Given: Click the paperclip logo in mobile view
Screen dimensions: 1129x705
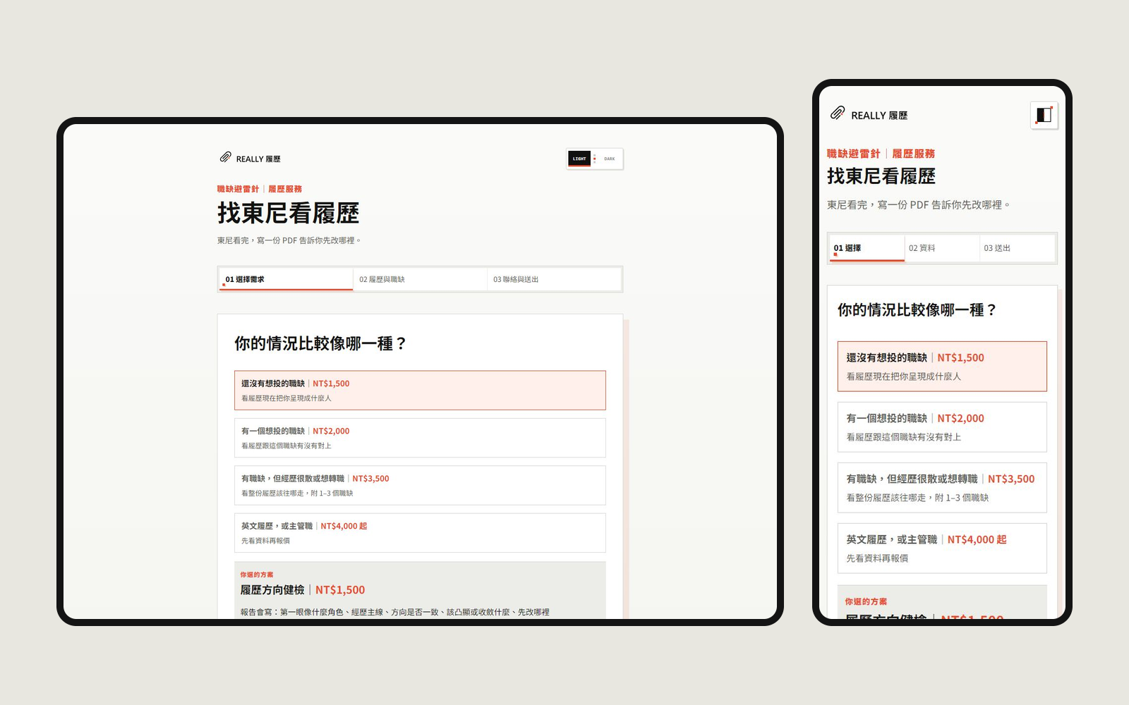Looking at the screenshot, I should [838, 114].
